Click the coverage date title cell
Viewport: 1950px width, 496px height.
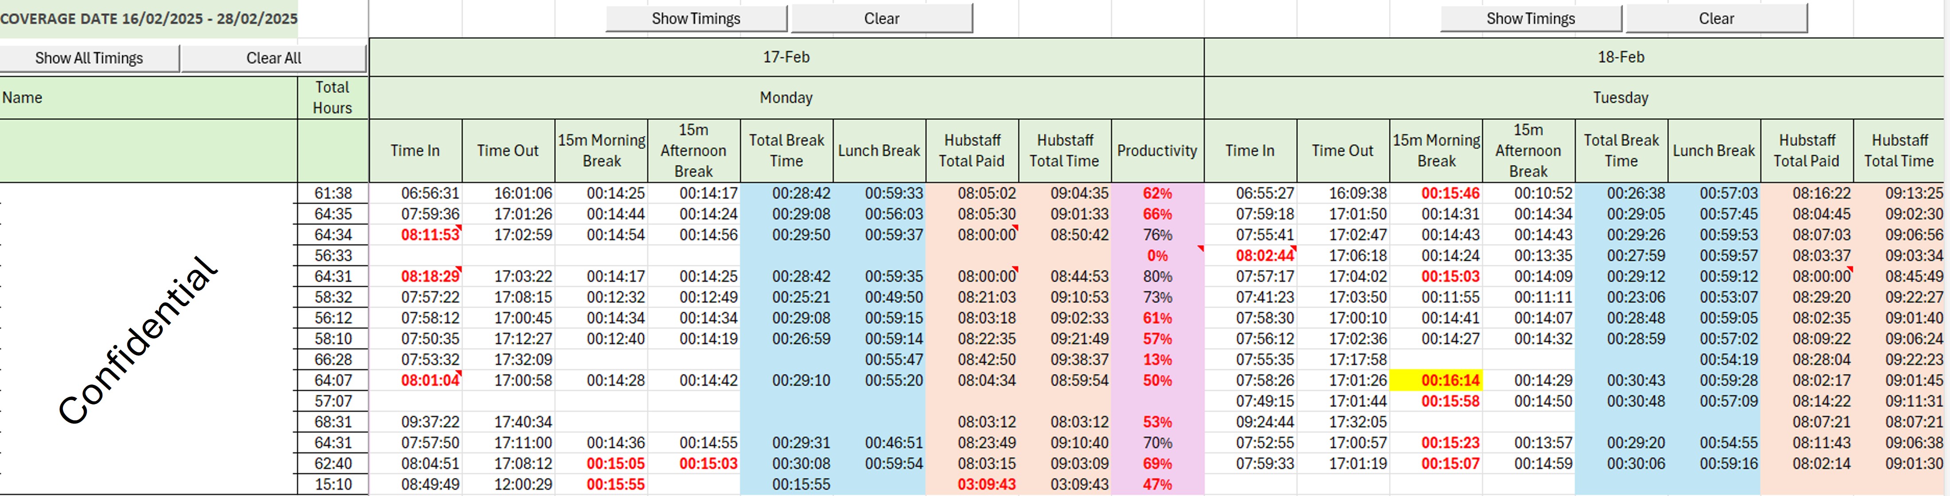148,19
